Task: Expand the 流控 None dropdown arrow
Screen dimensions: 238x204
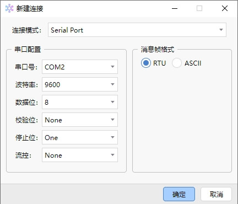Action: [x=112, y=155]
